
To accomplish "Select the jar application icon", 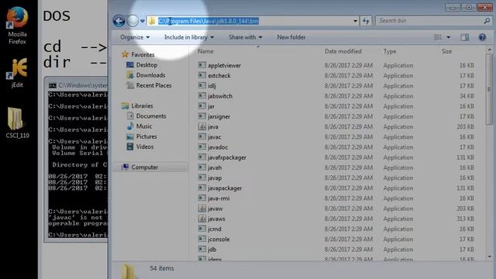I will click(x=201, y=106).
